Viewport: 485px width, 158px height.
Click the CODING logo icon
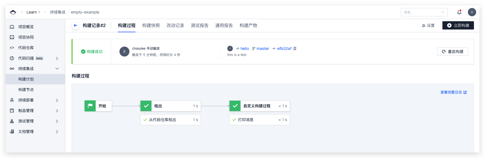tap(13, 12)
